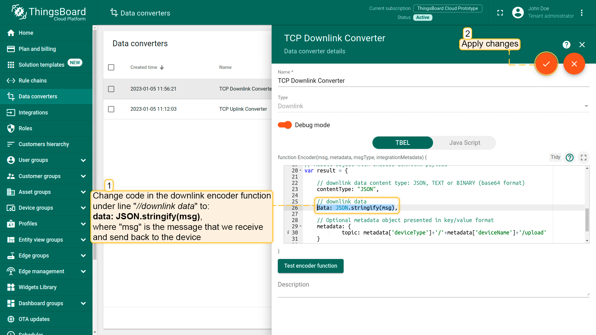Click the Profiles badge icon
The image size is (596, 335).
pyautogui.click(x=11, y=224)
